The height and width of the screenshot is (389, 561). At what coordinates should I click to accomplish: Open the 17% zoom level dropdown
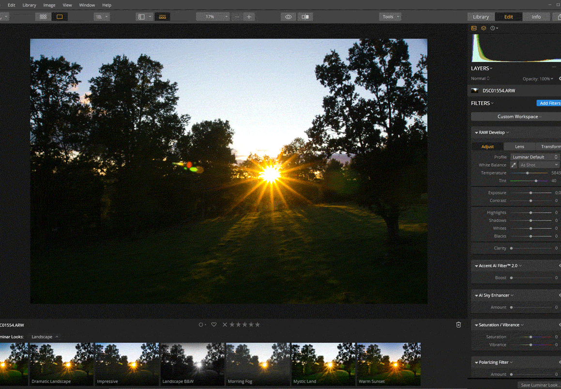point(212,16)
